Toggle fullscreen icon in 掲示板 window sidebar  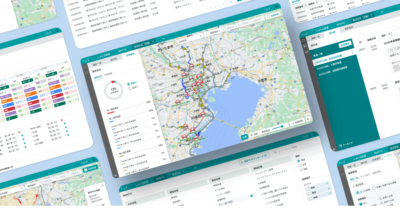[x=303, y=40]
